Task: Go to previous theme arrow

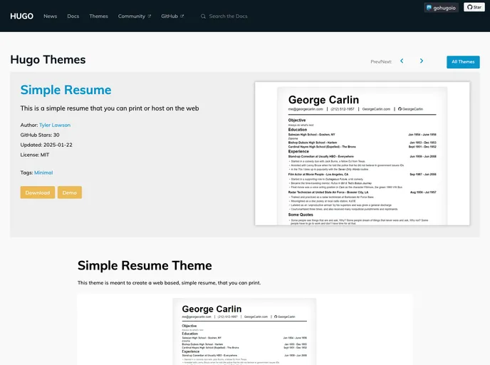Action: 402,61
